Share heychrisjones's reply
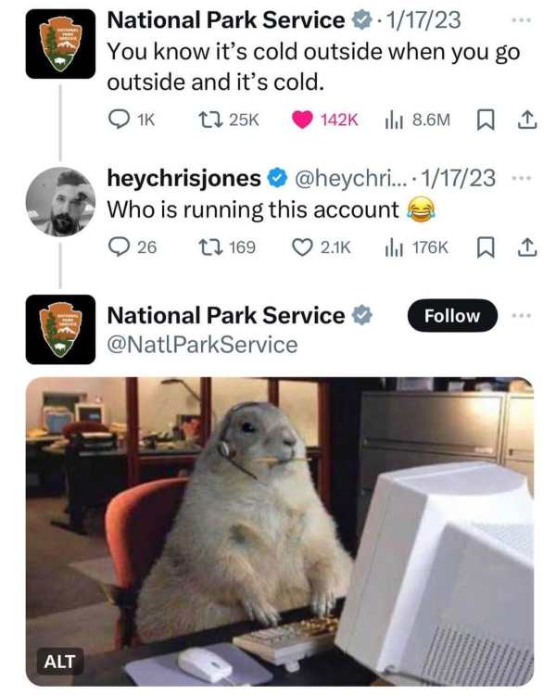 524,247
